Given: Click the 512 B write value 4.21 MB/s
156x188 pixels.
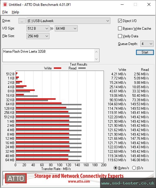Looking at the screenshot, I should [x=119, y=74].
